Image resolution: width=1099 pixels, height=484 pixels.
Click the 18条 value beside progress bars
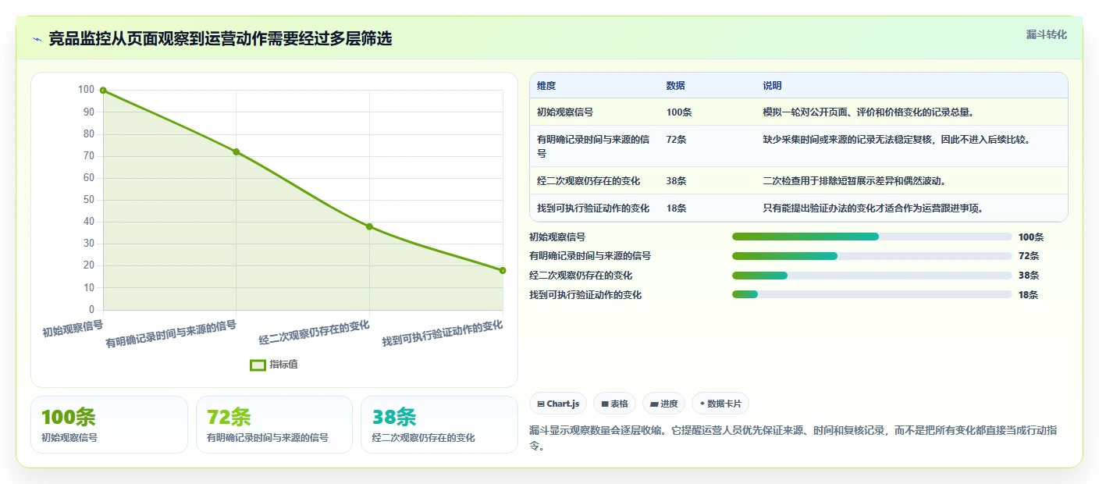point(1029,295)
